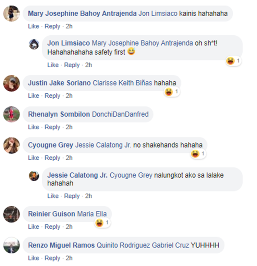View the Haha reaction on Reinier Guison's comment
The height and width of the screenshot is (266, 257).
coord(102,222)
